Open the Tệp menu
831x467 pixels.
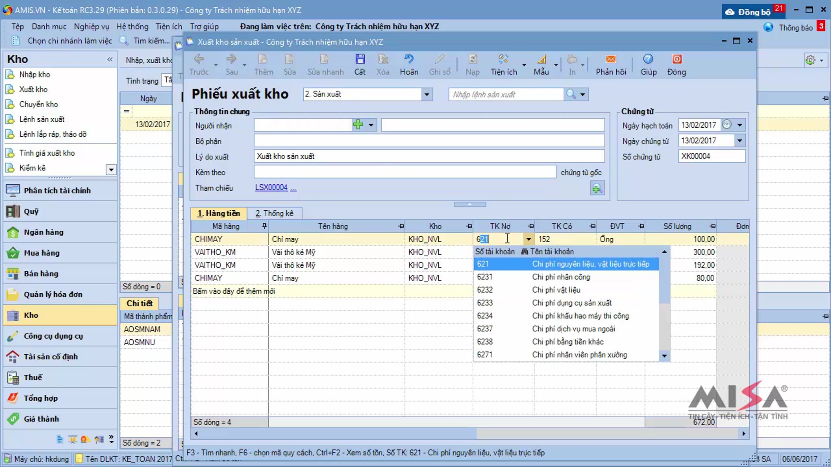pos(18,27)
